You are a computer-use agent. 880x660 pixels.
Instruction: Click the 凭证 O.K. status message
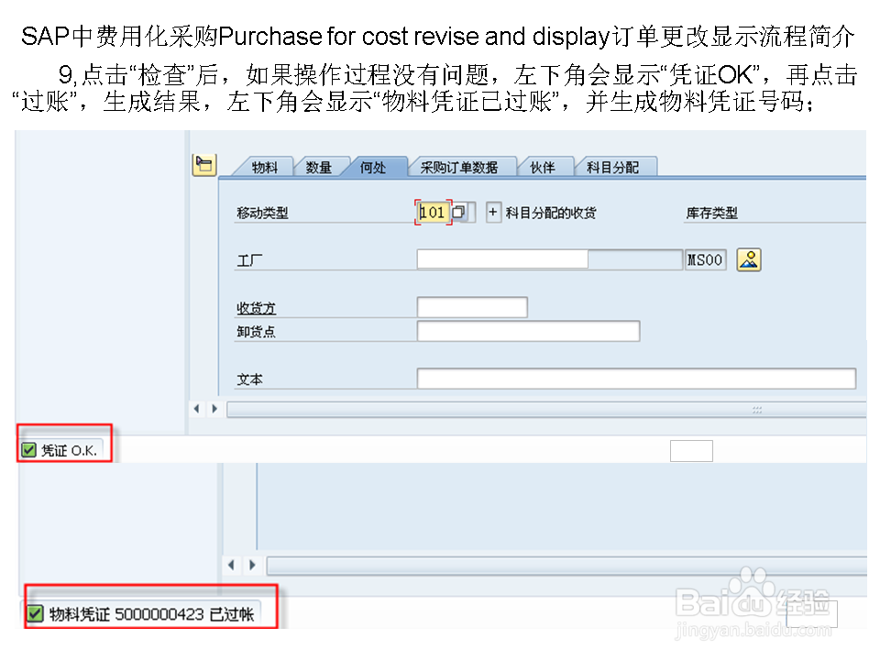[x=69, y=451]
